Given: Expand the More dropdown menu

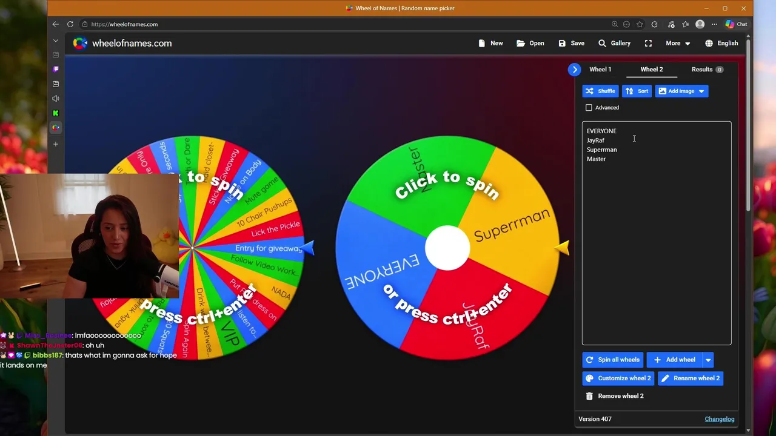Looking at the screenshot, I should [x=678, y=44].
